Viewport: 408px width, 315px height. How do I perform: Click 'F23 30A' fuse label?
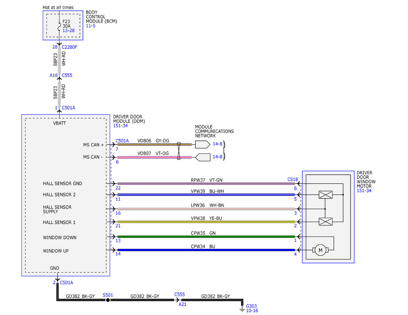(x=66, y=23)
